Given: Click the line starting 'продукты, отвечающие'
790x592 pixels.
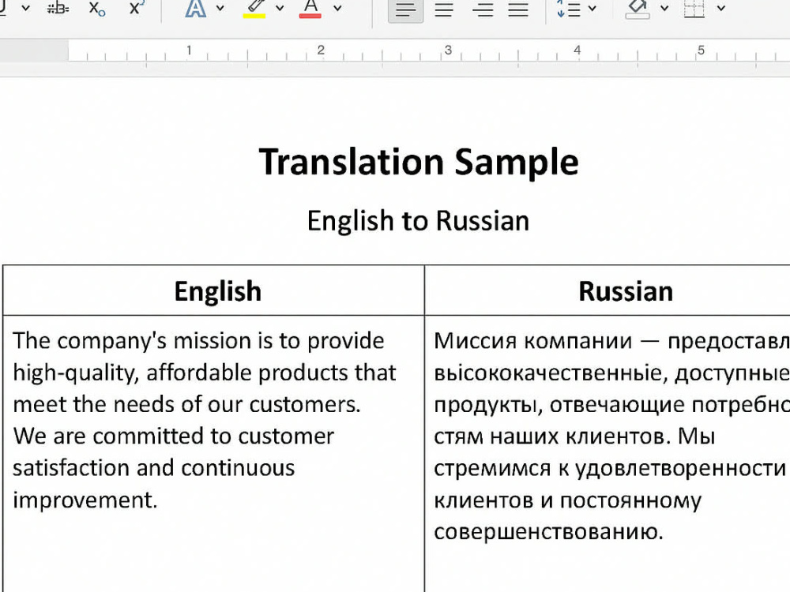Looking at the screenshot, I should [x=611, y=405].
